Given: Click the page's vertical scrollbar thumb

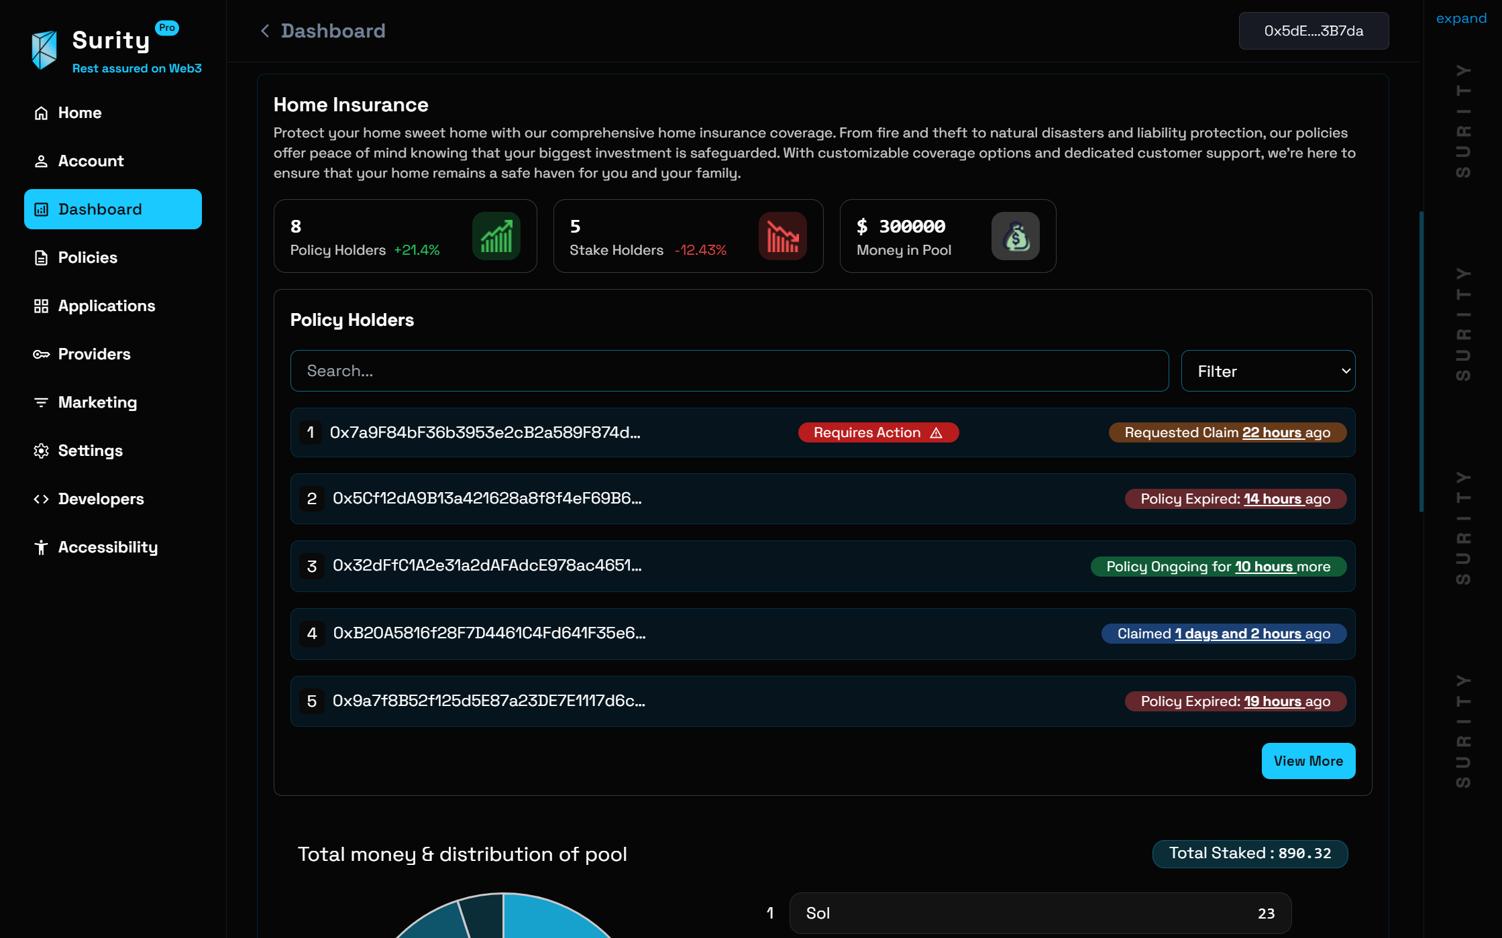Looking at the screenshot, I should (1421, 362).
